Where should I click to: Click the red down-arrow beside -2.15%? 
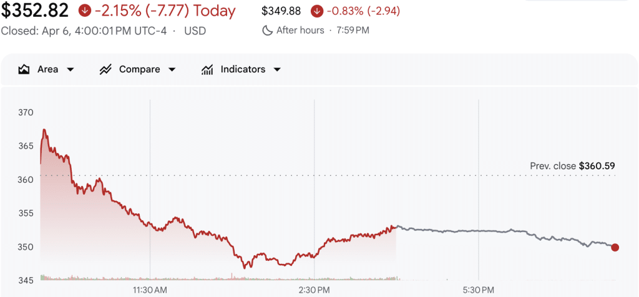(84, 11)
